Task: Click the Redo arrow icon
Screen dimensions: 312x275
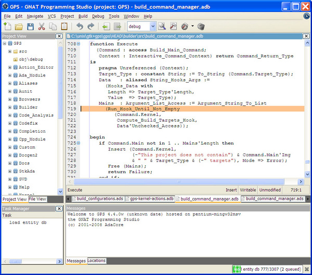Action: click(x=91, y=26)
